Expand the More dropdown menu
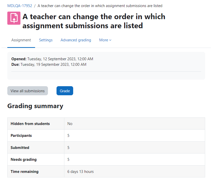 [x=105, y=40]
